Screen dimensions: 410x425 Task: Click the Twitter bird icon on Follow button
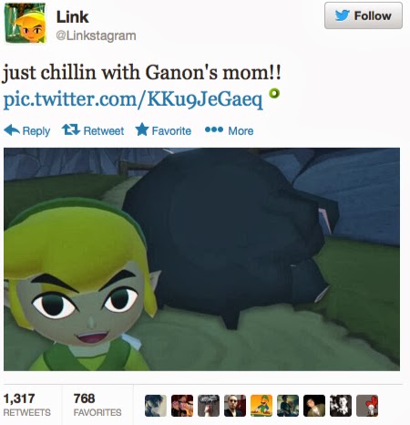tap(343, 16)
